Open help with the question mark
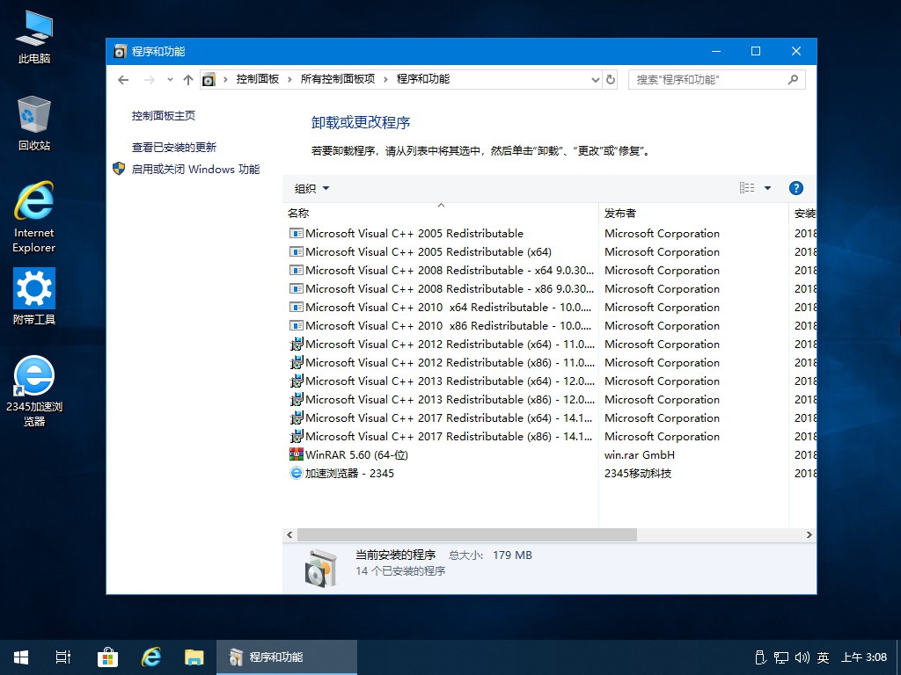901x675 pixels. 795,188
